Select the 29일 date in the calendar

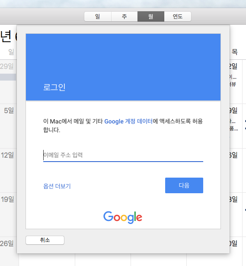coord(7,66)
